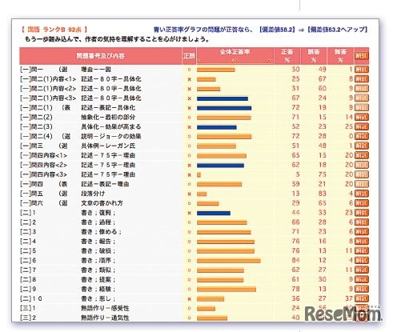
Task: Click 熟語作り－感受性 row label
Action: click(105, 308)
